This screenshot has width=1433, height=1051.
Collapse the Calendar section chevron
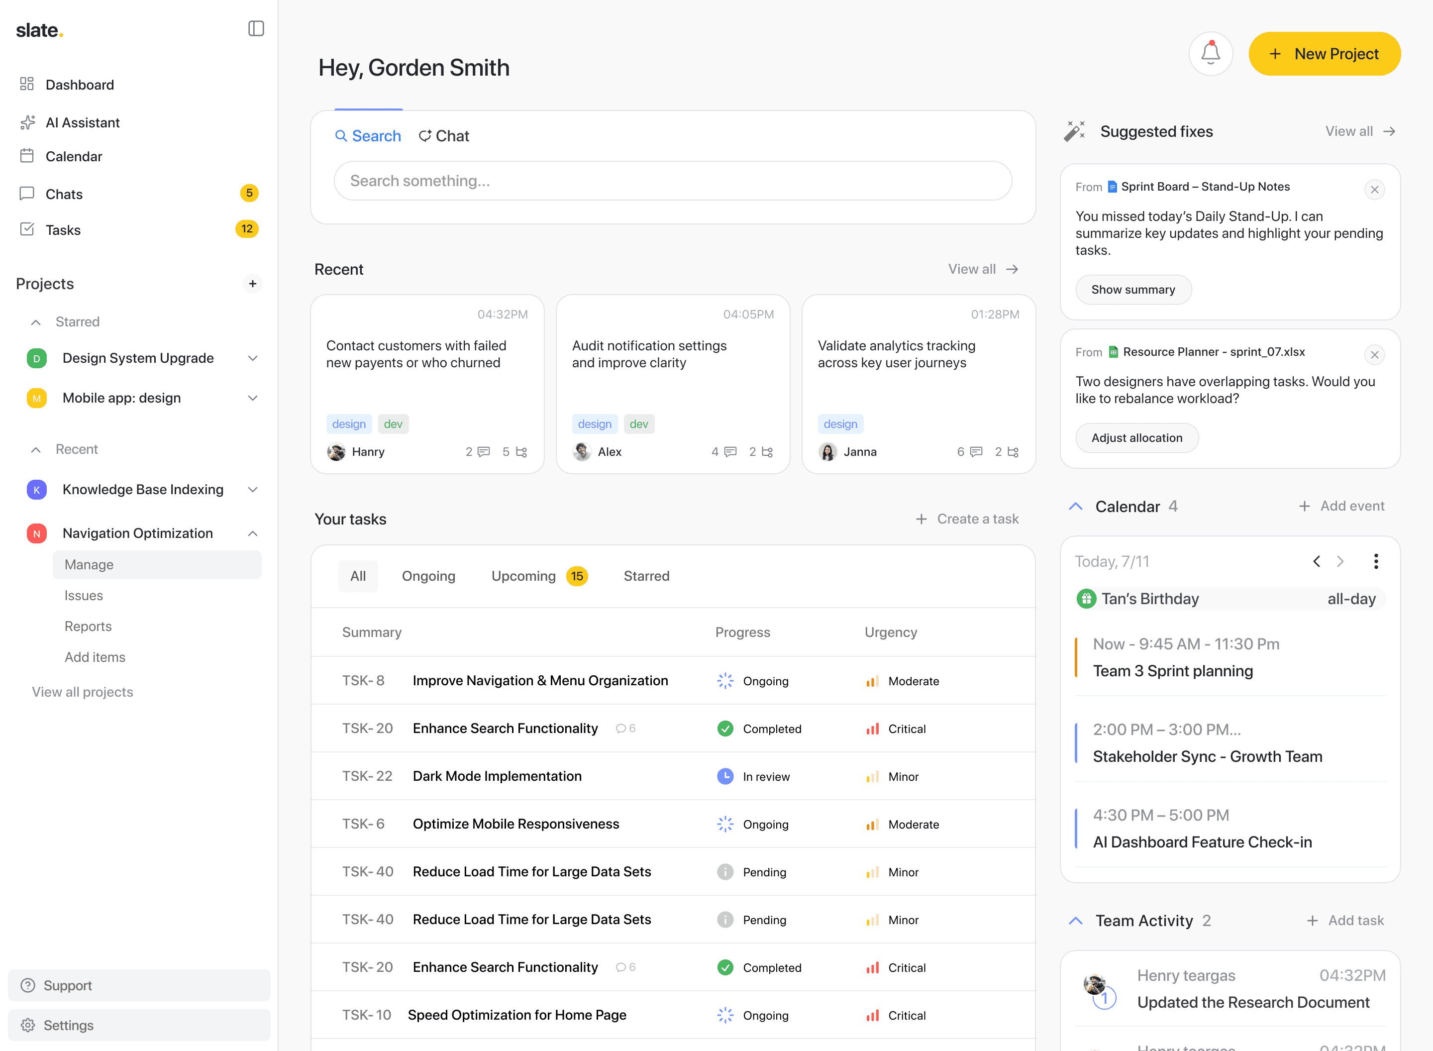click(1076, 507)
